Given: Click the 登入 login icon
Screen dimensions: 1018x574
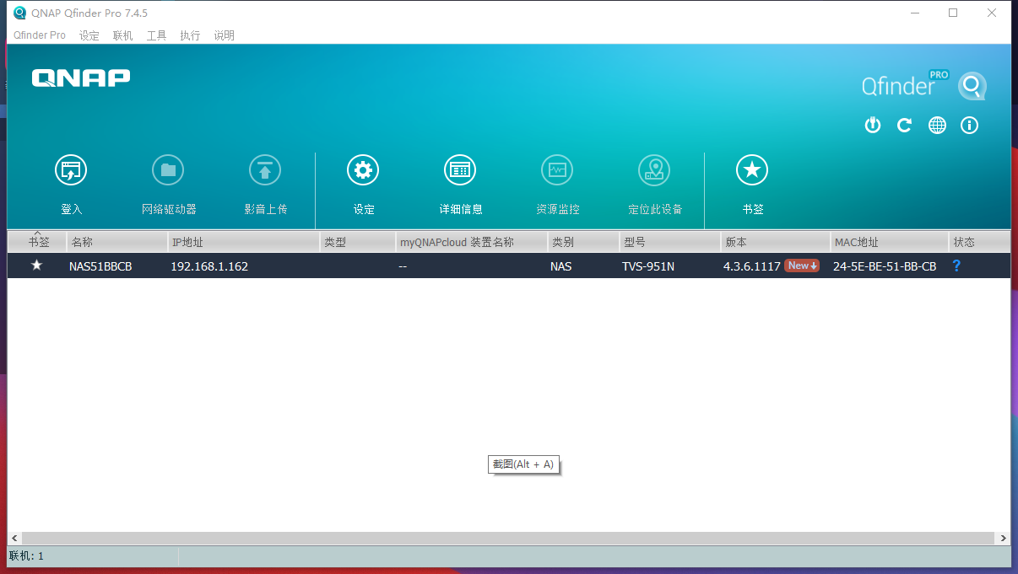Looking at the screenshot, I should tap(71, 170).
